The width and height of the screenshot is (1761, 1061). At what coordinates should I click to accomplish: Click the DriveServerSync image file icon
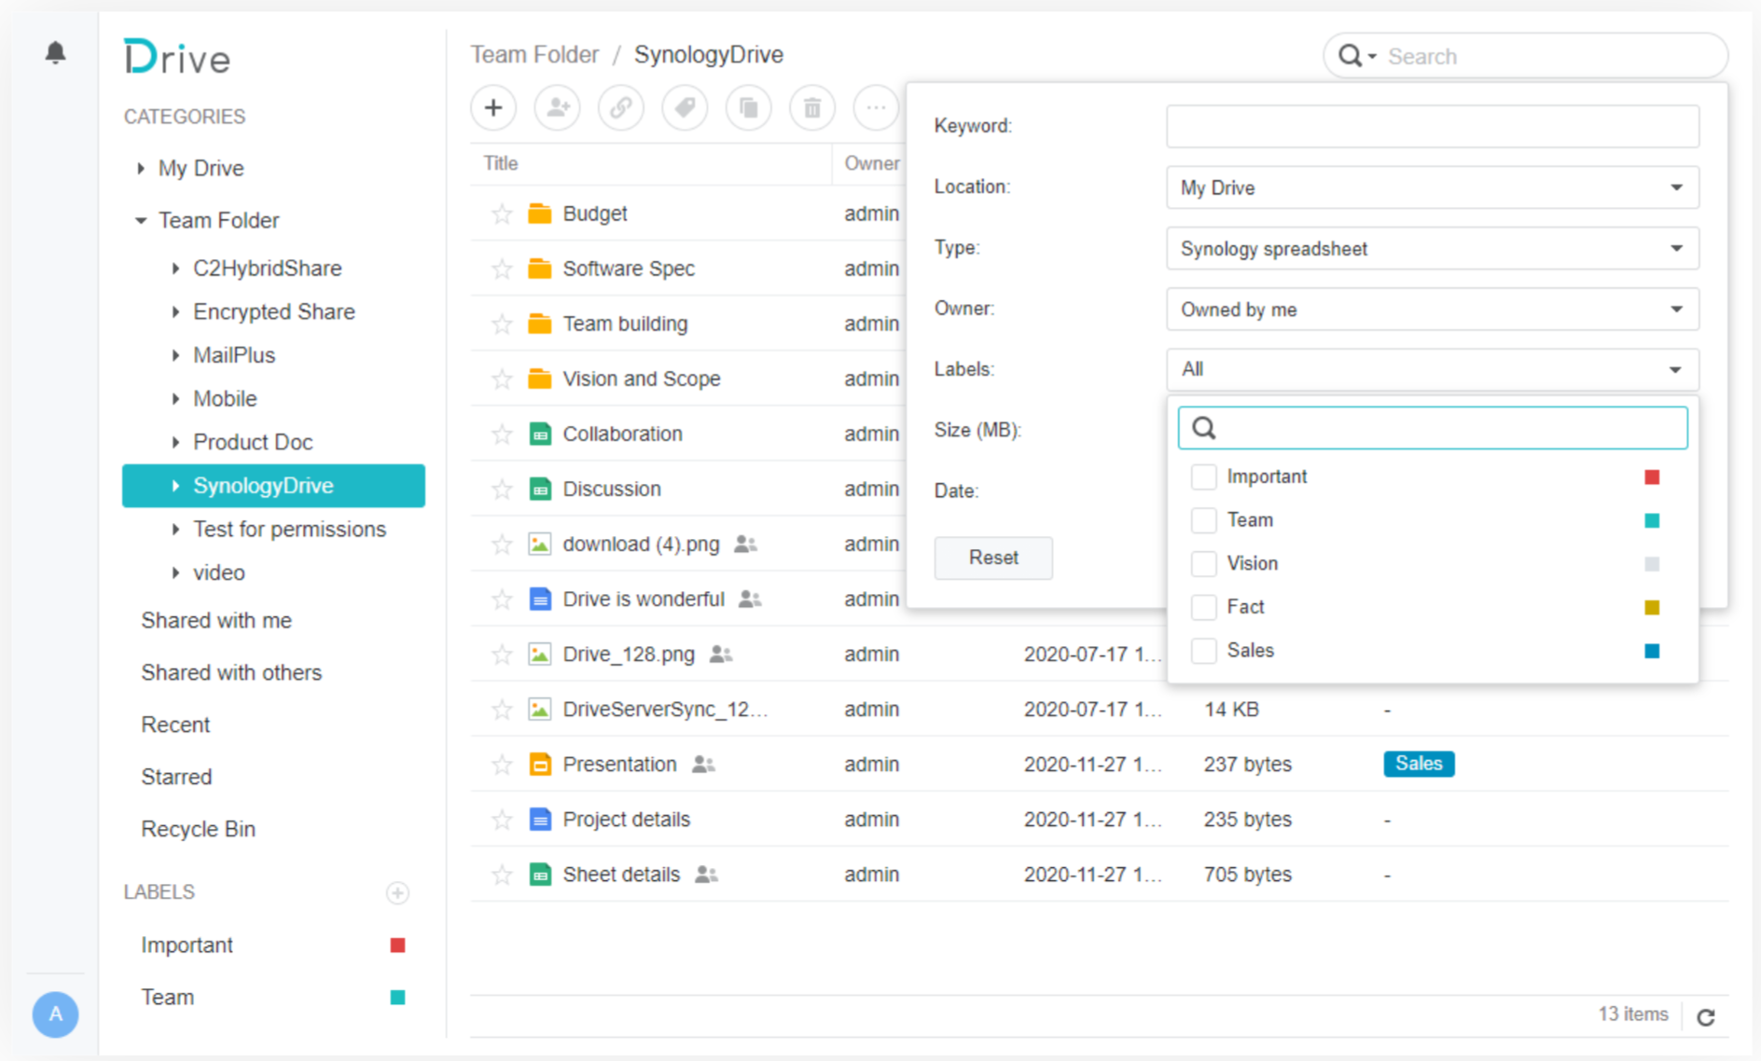[x=539, y=710]
